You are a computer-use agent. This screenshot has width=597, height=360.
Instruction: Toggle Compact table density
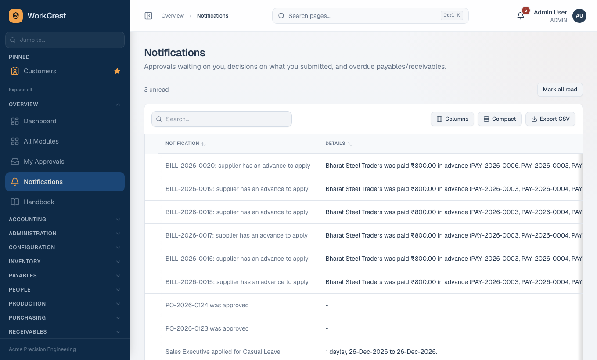[x=500, y=119]
